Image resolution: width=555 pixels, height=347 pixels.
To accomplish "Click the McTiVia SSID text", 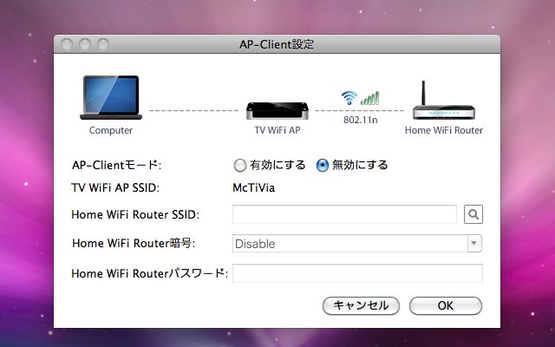I will 254,187.
